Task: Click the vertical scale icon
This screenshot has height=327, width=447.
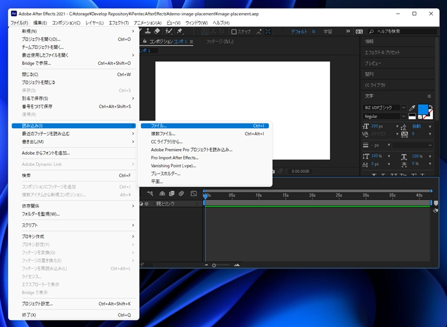Action: point(366,156)
